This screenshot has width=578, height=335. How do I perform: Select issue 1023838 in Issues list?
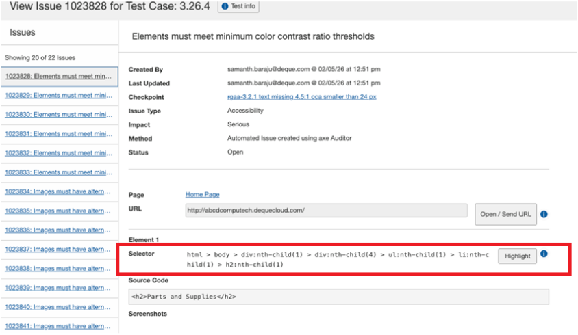58,269
